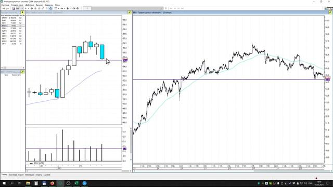Click right scroll arrow under intraday chart
This screenshot has height=187, width=333.
tap(331, 171)
